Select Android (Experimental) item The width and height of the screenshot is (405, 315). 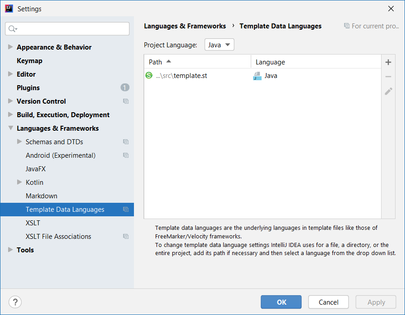60,155
